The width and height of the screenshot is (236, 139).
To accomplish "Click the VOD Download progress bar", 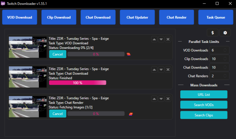I will click(96, 54).
